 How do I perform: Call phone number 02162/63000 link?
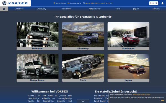pyautogui.click(x=61, y=3)
